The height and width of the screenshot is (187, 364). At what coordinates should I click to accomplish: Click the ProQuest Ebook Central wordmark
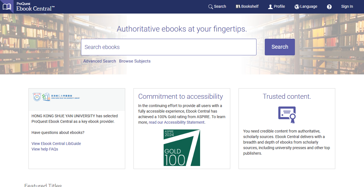(x=35, y=7)
